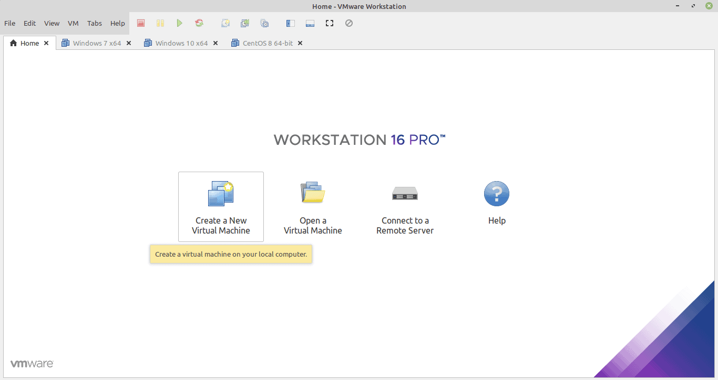Image resolution: width=718 pixels, height=380 pixels.
Task: Switch to the Windows 10 x64 tab
Action: (x=182, y=43)
